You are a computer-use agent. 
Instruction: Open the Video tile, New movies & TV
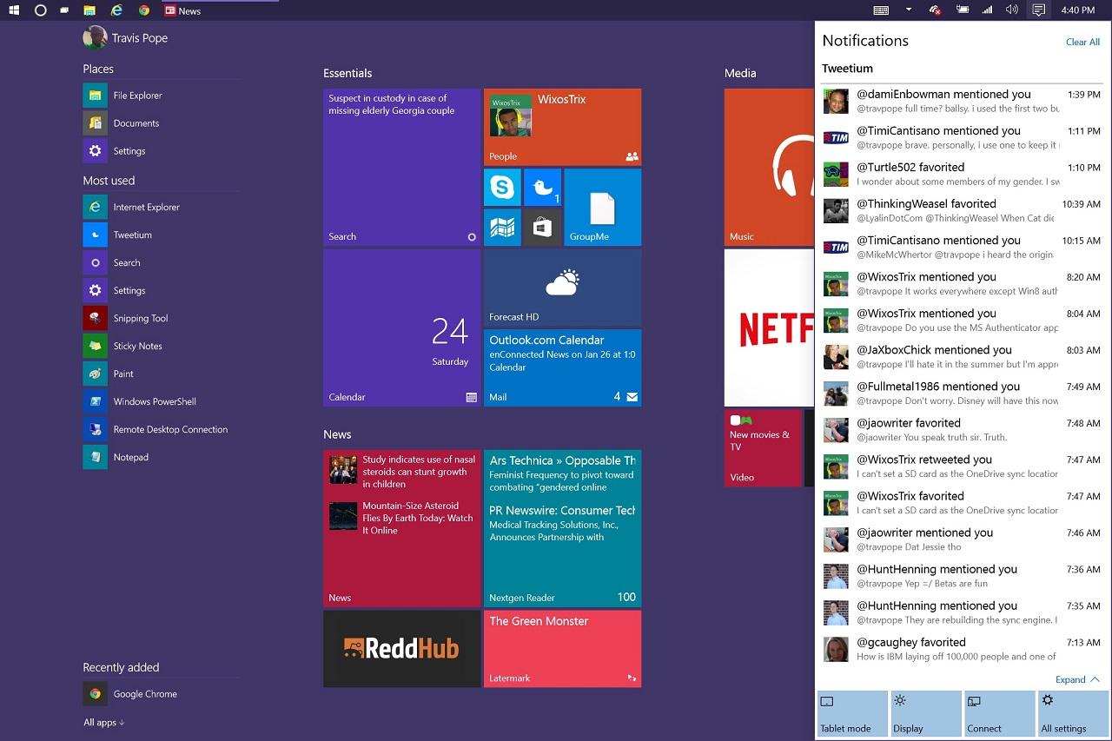click(x=763, y=447)
